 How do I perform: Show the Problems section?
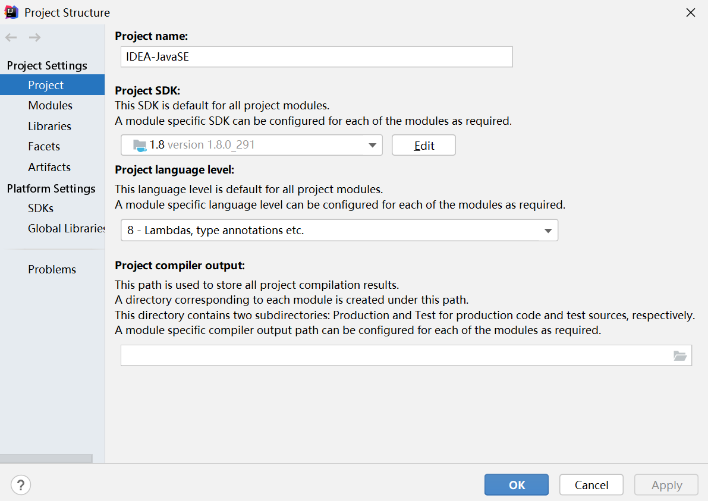[52, 269]
